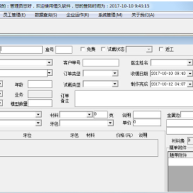The image size is (193, 193).
Task: Open the 数据查询(S) menu
Action: [46, 15]
